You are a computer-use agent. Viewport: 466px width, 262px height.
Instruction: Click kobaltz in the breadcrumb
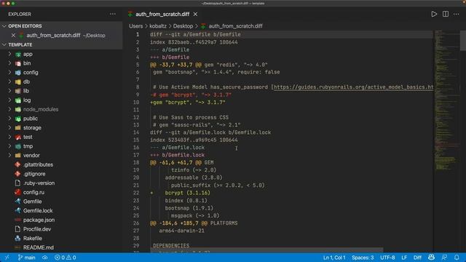point(158,26)
